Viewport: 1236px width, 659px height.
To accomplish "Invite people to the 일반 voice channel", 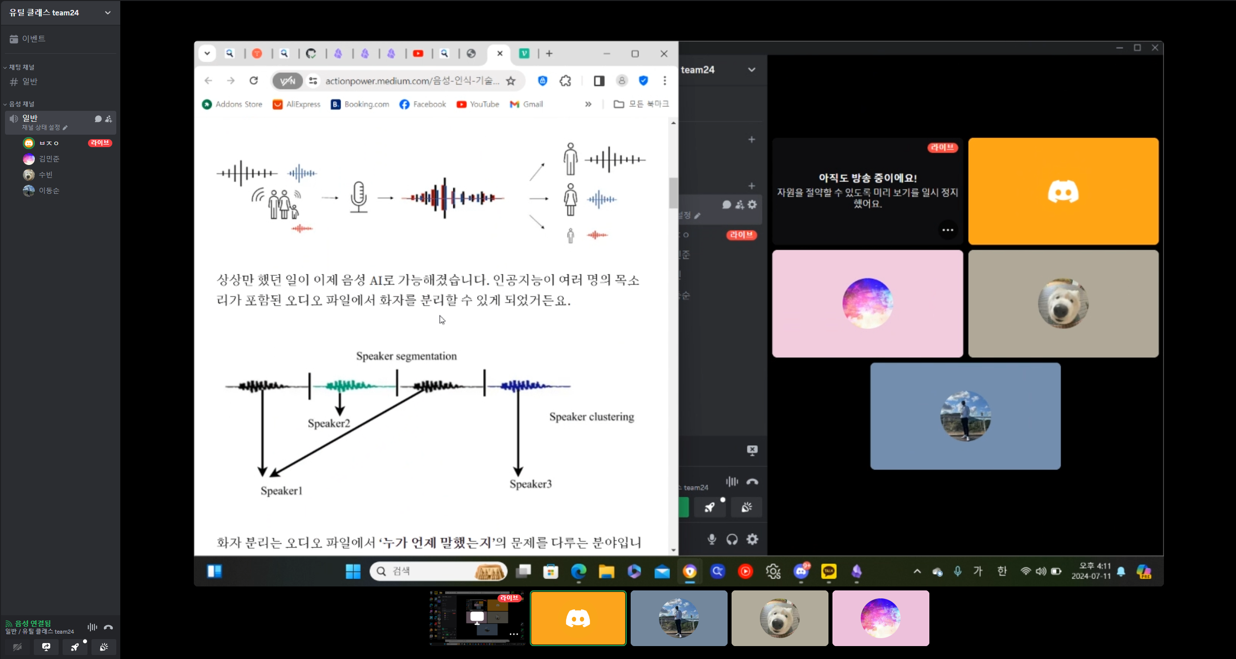I will (109, 119).
